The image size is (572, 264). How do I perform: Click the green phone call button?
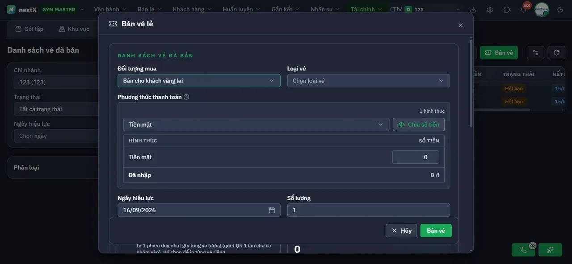coord(523,250)
